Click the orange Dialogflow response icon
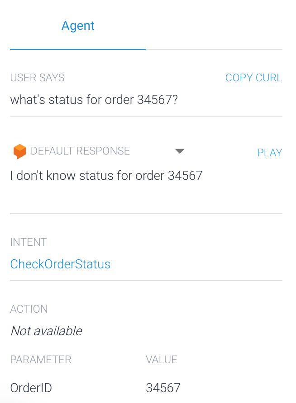This screenshot has width=296, height=403. click(20, 151)
